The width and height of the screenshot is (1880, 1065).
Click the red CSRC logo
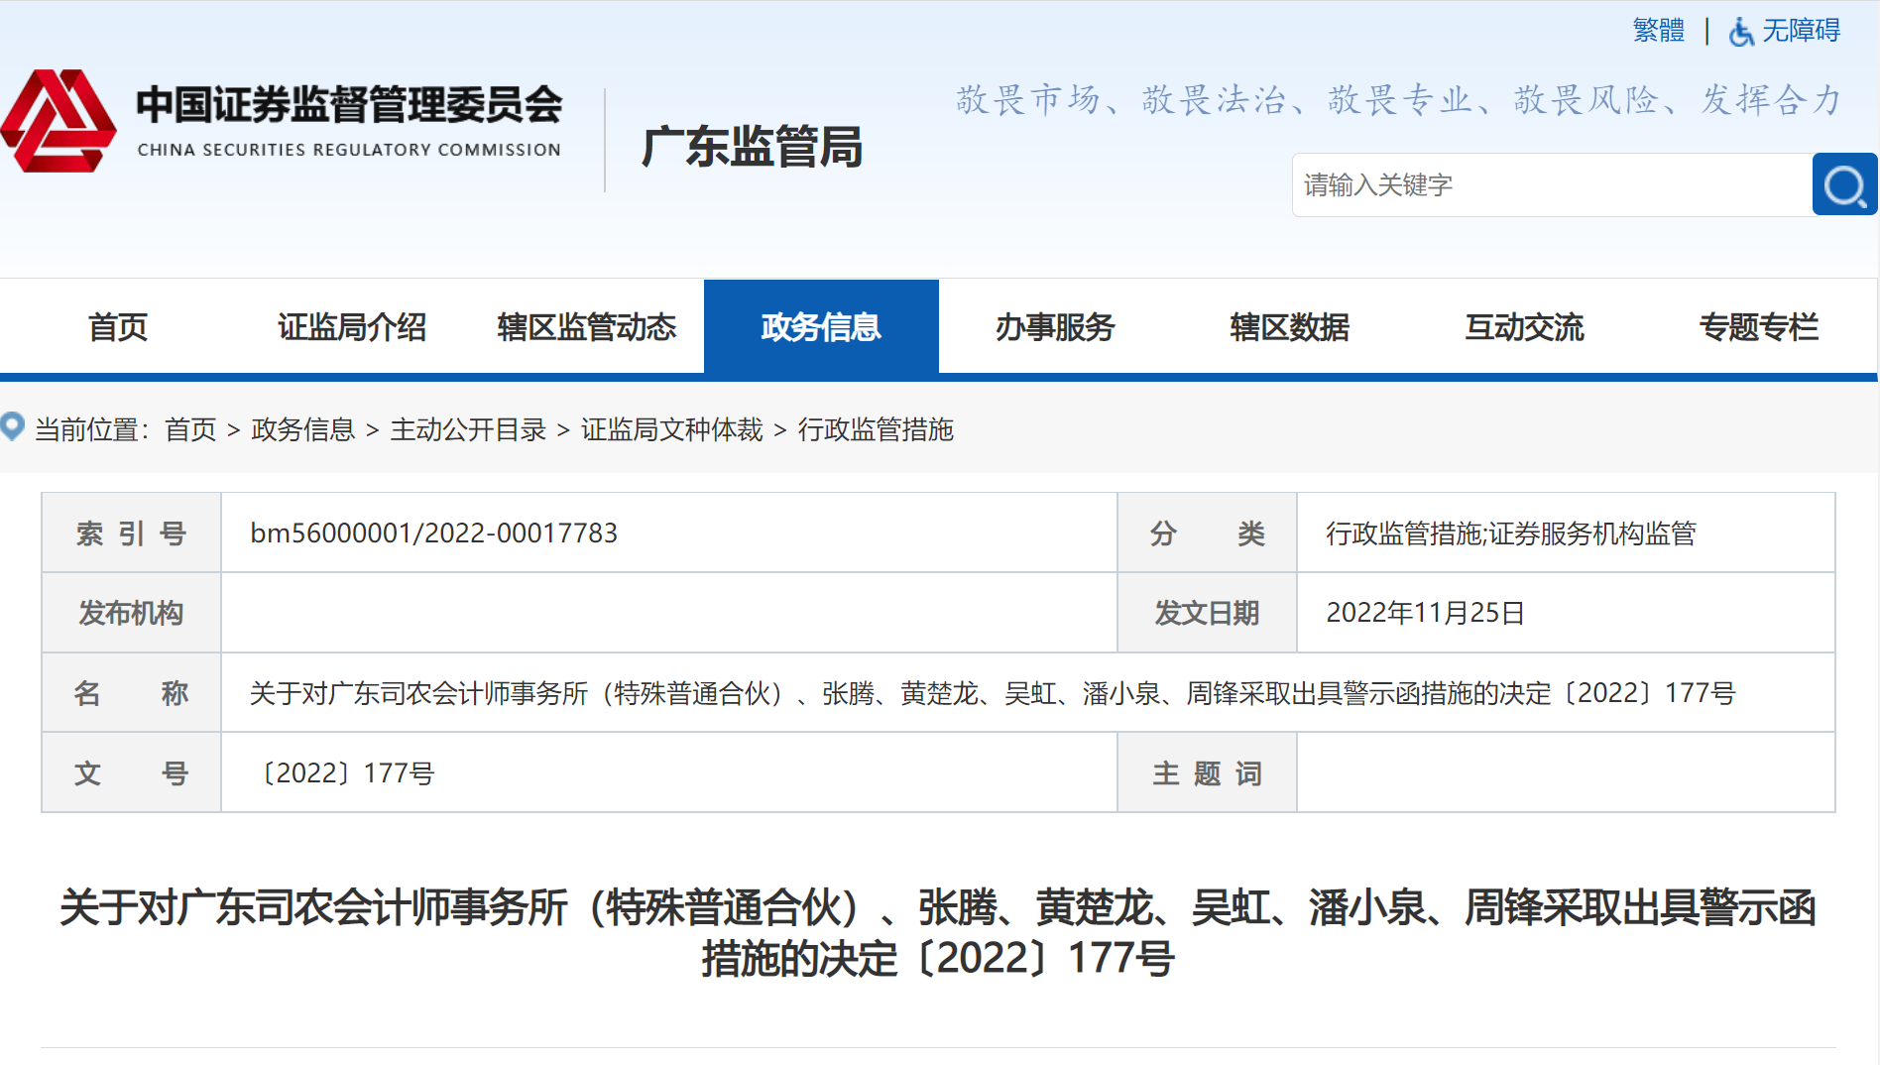coord(59,121)
